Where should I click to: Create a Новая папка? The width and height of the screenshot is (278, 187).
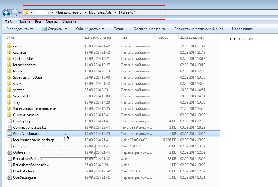[x=242, y=29]
